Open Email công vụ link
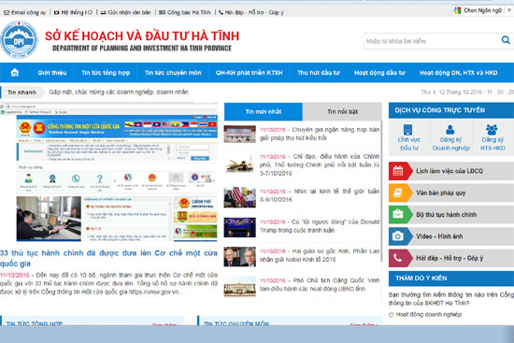This screenshot has height=343, width=514. pyautogui.click(x=24, y=12)
